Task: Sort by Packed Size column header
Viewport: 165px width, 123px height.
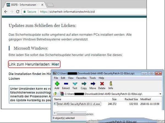Action: [131, 99]
